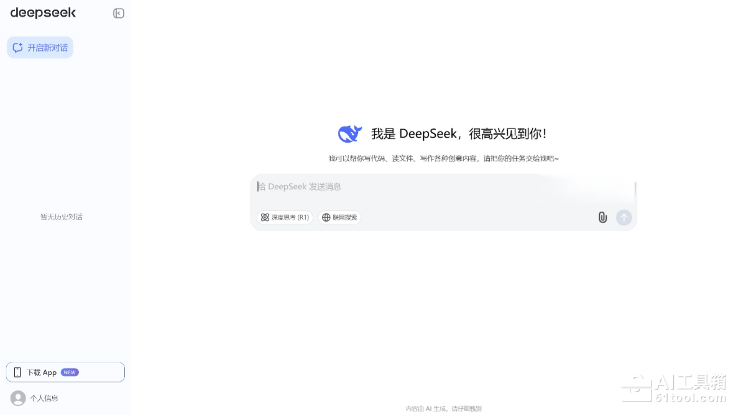Screen dimensions: 746x419
Task: Toggle the 联网搜索 web search option
Action: pyautogui.click(x=339, y=217)
